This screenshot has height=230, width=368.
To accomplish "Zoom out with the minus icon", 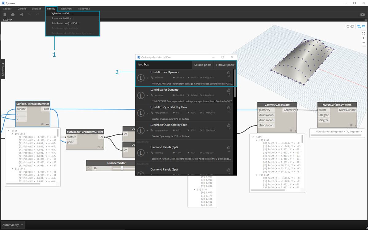I will point(363,43).
